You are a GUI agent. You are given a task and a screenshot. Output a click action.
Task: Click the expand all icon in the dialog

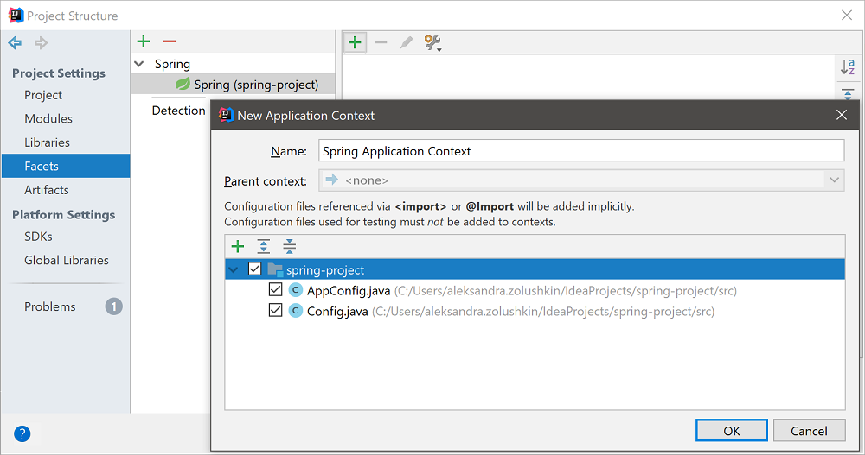(264, 247)
